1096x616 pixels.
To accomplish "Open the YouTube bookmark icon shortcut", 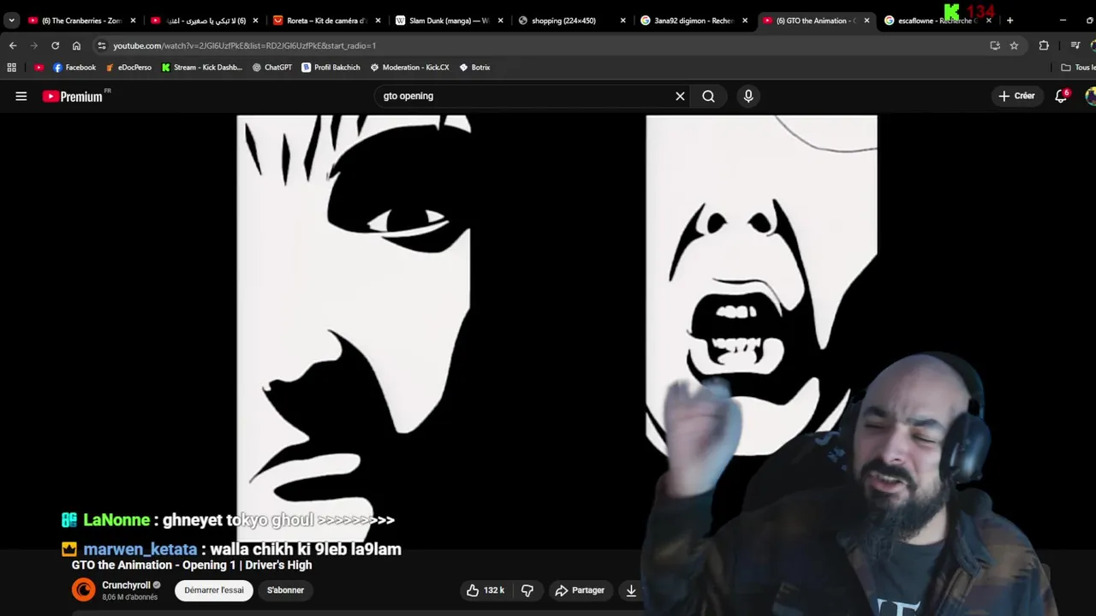I will 39,68.
